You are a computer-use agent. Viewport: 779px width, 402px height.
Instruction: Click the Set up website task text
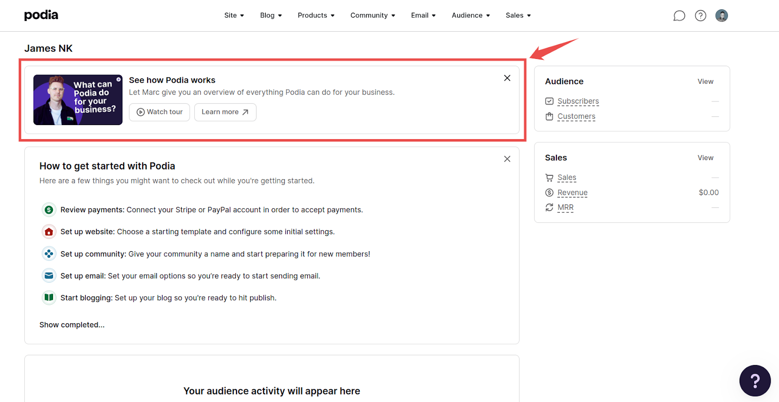[x=198, y=232]
